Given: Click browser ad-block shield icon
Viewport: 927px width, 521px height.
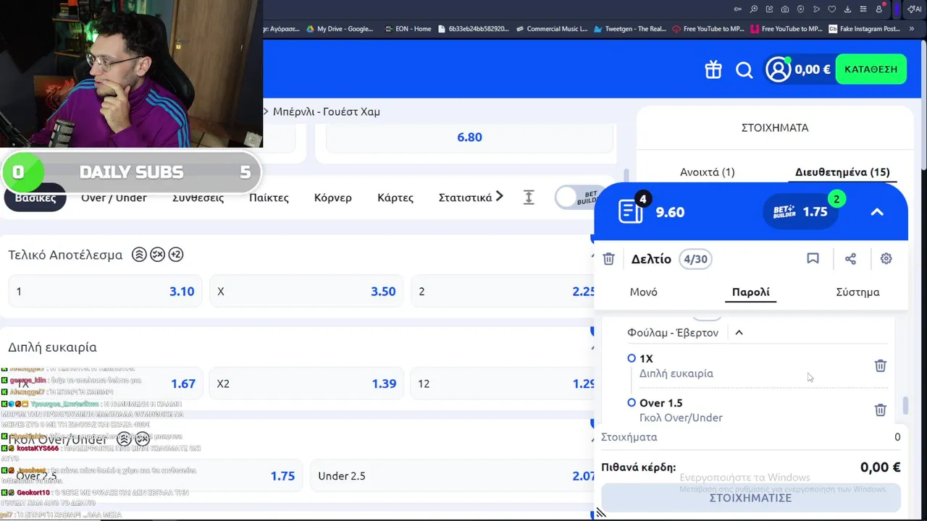Looking at the screenshot, I should point(801,9).
